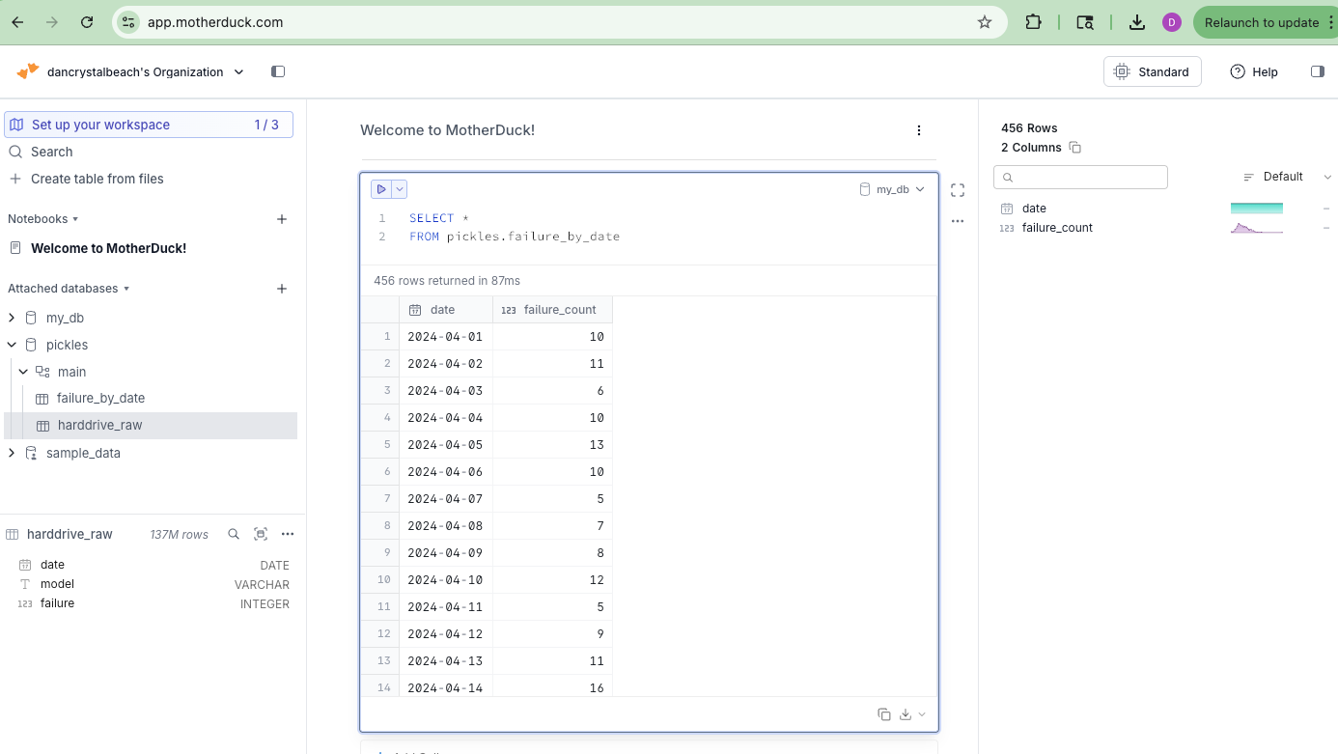The height and width of the screenshot is (754, 1338).
Task: Click inside the SQL editor line 1
Action: pyautogui.click(x=439, y=218)
